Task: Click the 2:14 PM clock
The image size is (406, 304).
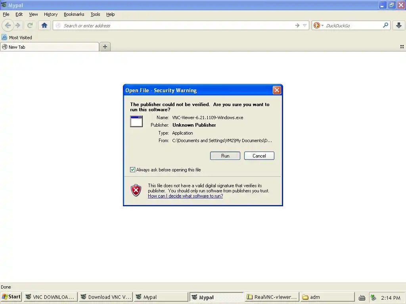Action: click(x=391, y=298)
